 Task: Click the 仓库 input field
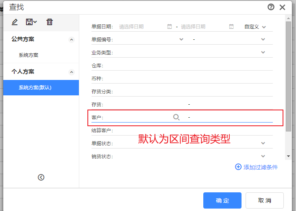coord(189,66)
